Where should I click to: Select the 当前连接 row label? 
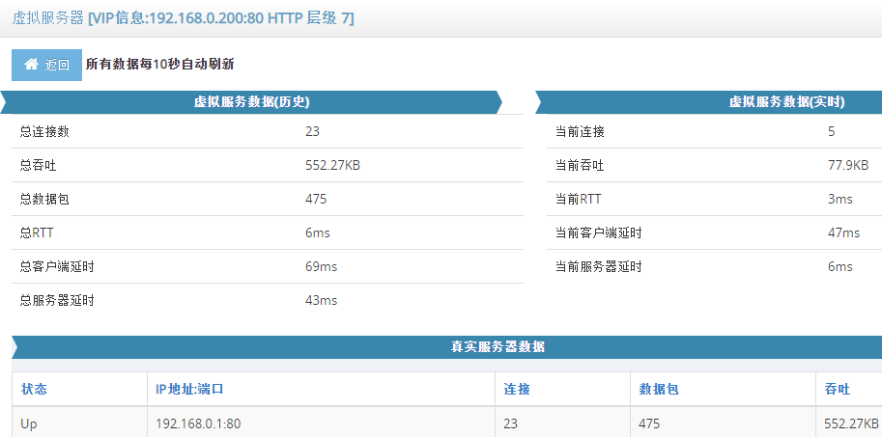click(x=580, y=131)
